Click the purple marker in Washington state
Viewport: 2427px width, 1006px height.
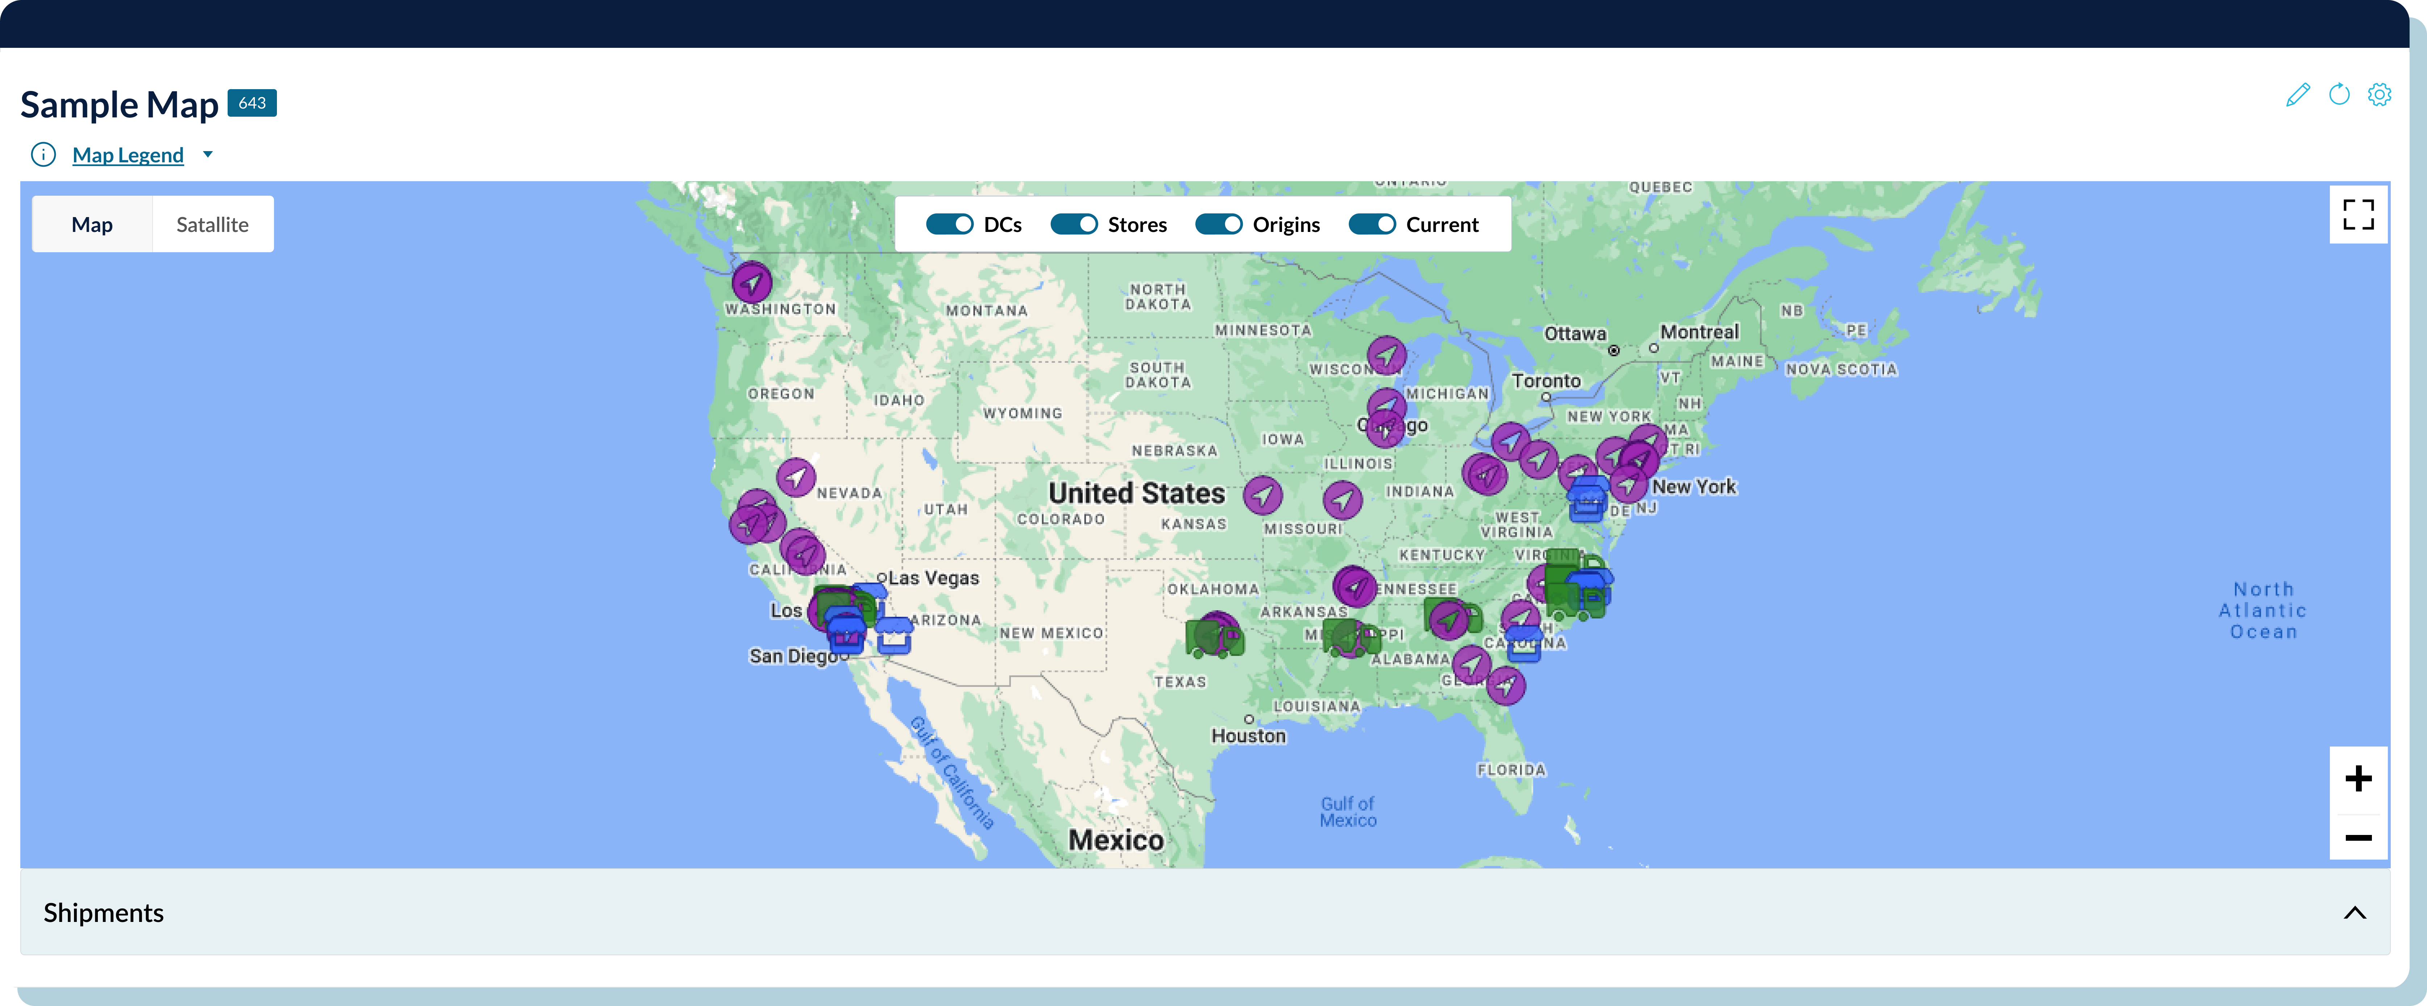click(x=752, y=282)
